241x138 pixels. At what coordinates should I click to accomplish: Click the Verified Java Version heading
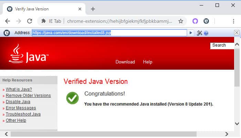pos(96,81)
